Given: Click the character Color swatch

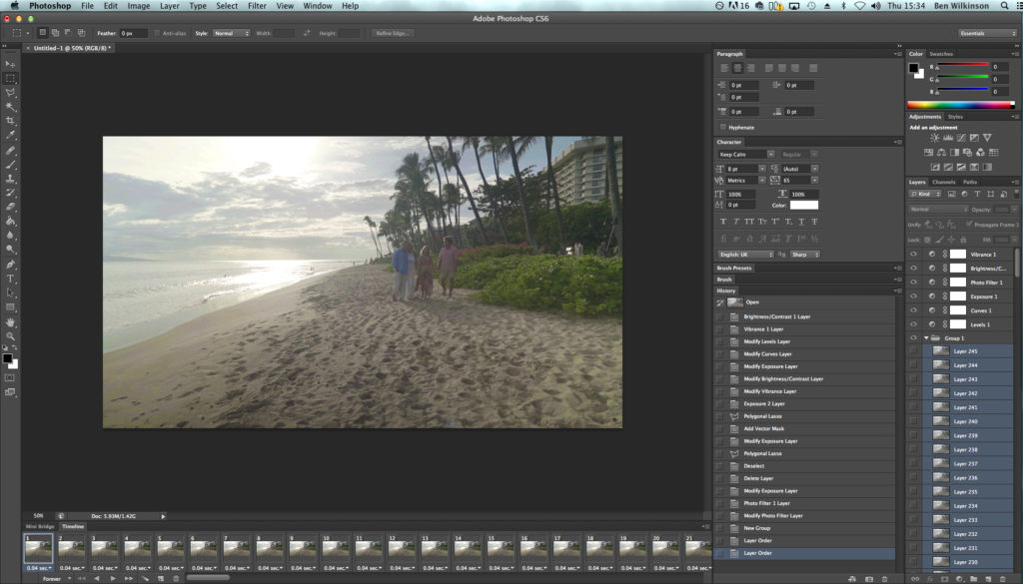Looking at the screenshot, I should click(803, 205).
